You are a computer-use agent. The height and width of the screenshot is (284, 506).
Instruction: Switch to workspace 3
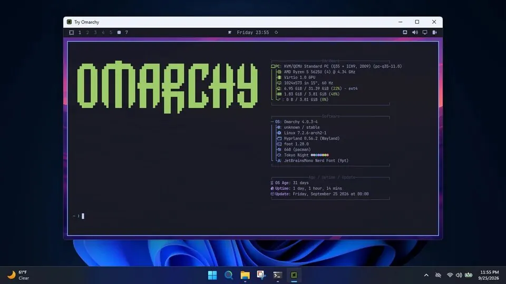click(95, 33)
